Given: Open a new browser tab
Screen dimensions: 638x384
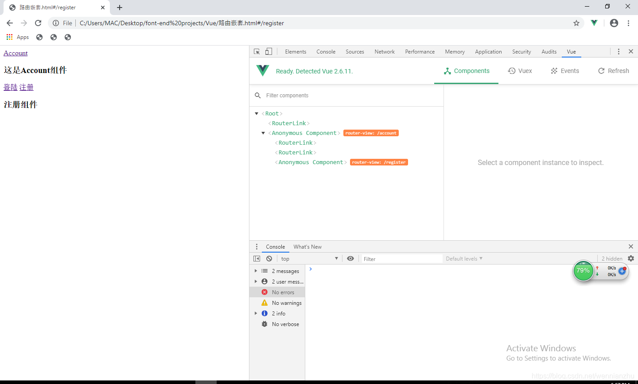Looking at the screenshot, I should 120,8.
